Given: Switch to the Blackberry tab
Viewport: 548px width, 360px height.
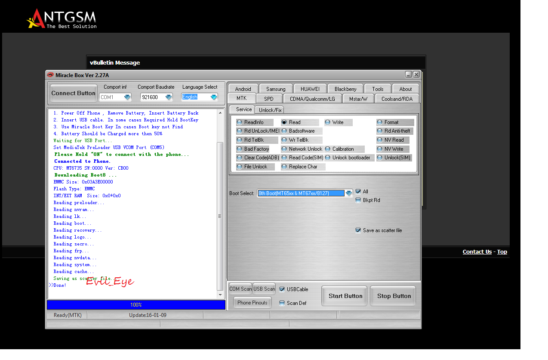Looking at the screenshot, I should coord(345,89).
